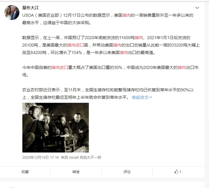Open the black-and-white photo thumbnail
209x188 pixels.
coord(55,127)
